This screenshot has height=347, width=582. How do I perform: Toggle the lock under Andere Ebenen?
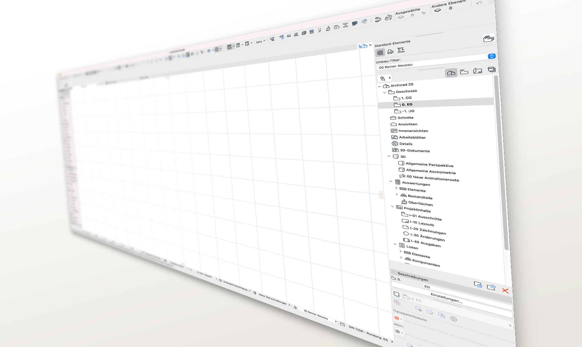pyautogui.click(x=451, y=8)
